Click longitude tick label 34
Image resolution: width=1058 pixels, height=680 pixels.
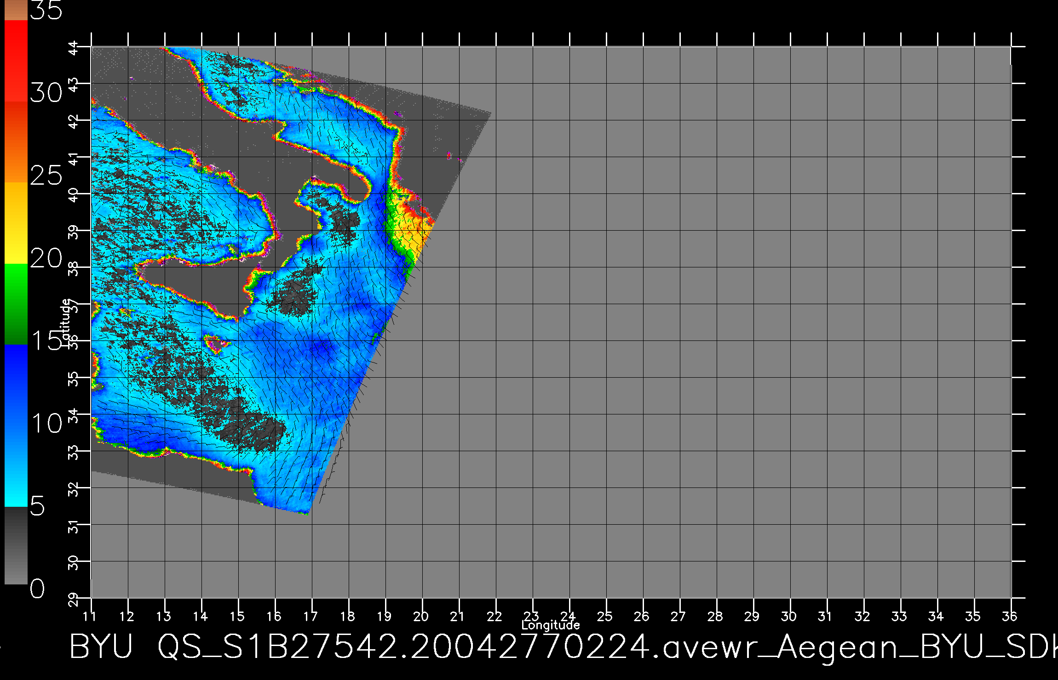click(937, 616)
